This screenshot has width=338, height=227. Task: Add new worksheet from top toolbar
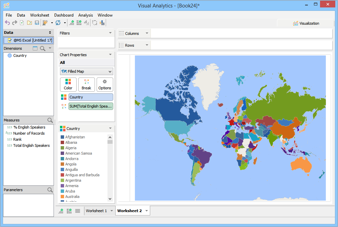coord(72,23)
